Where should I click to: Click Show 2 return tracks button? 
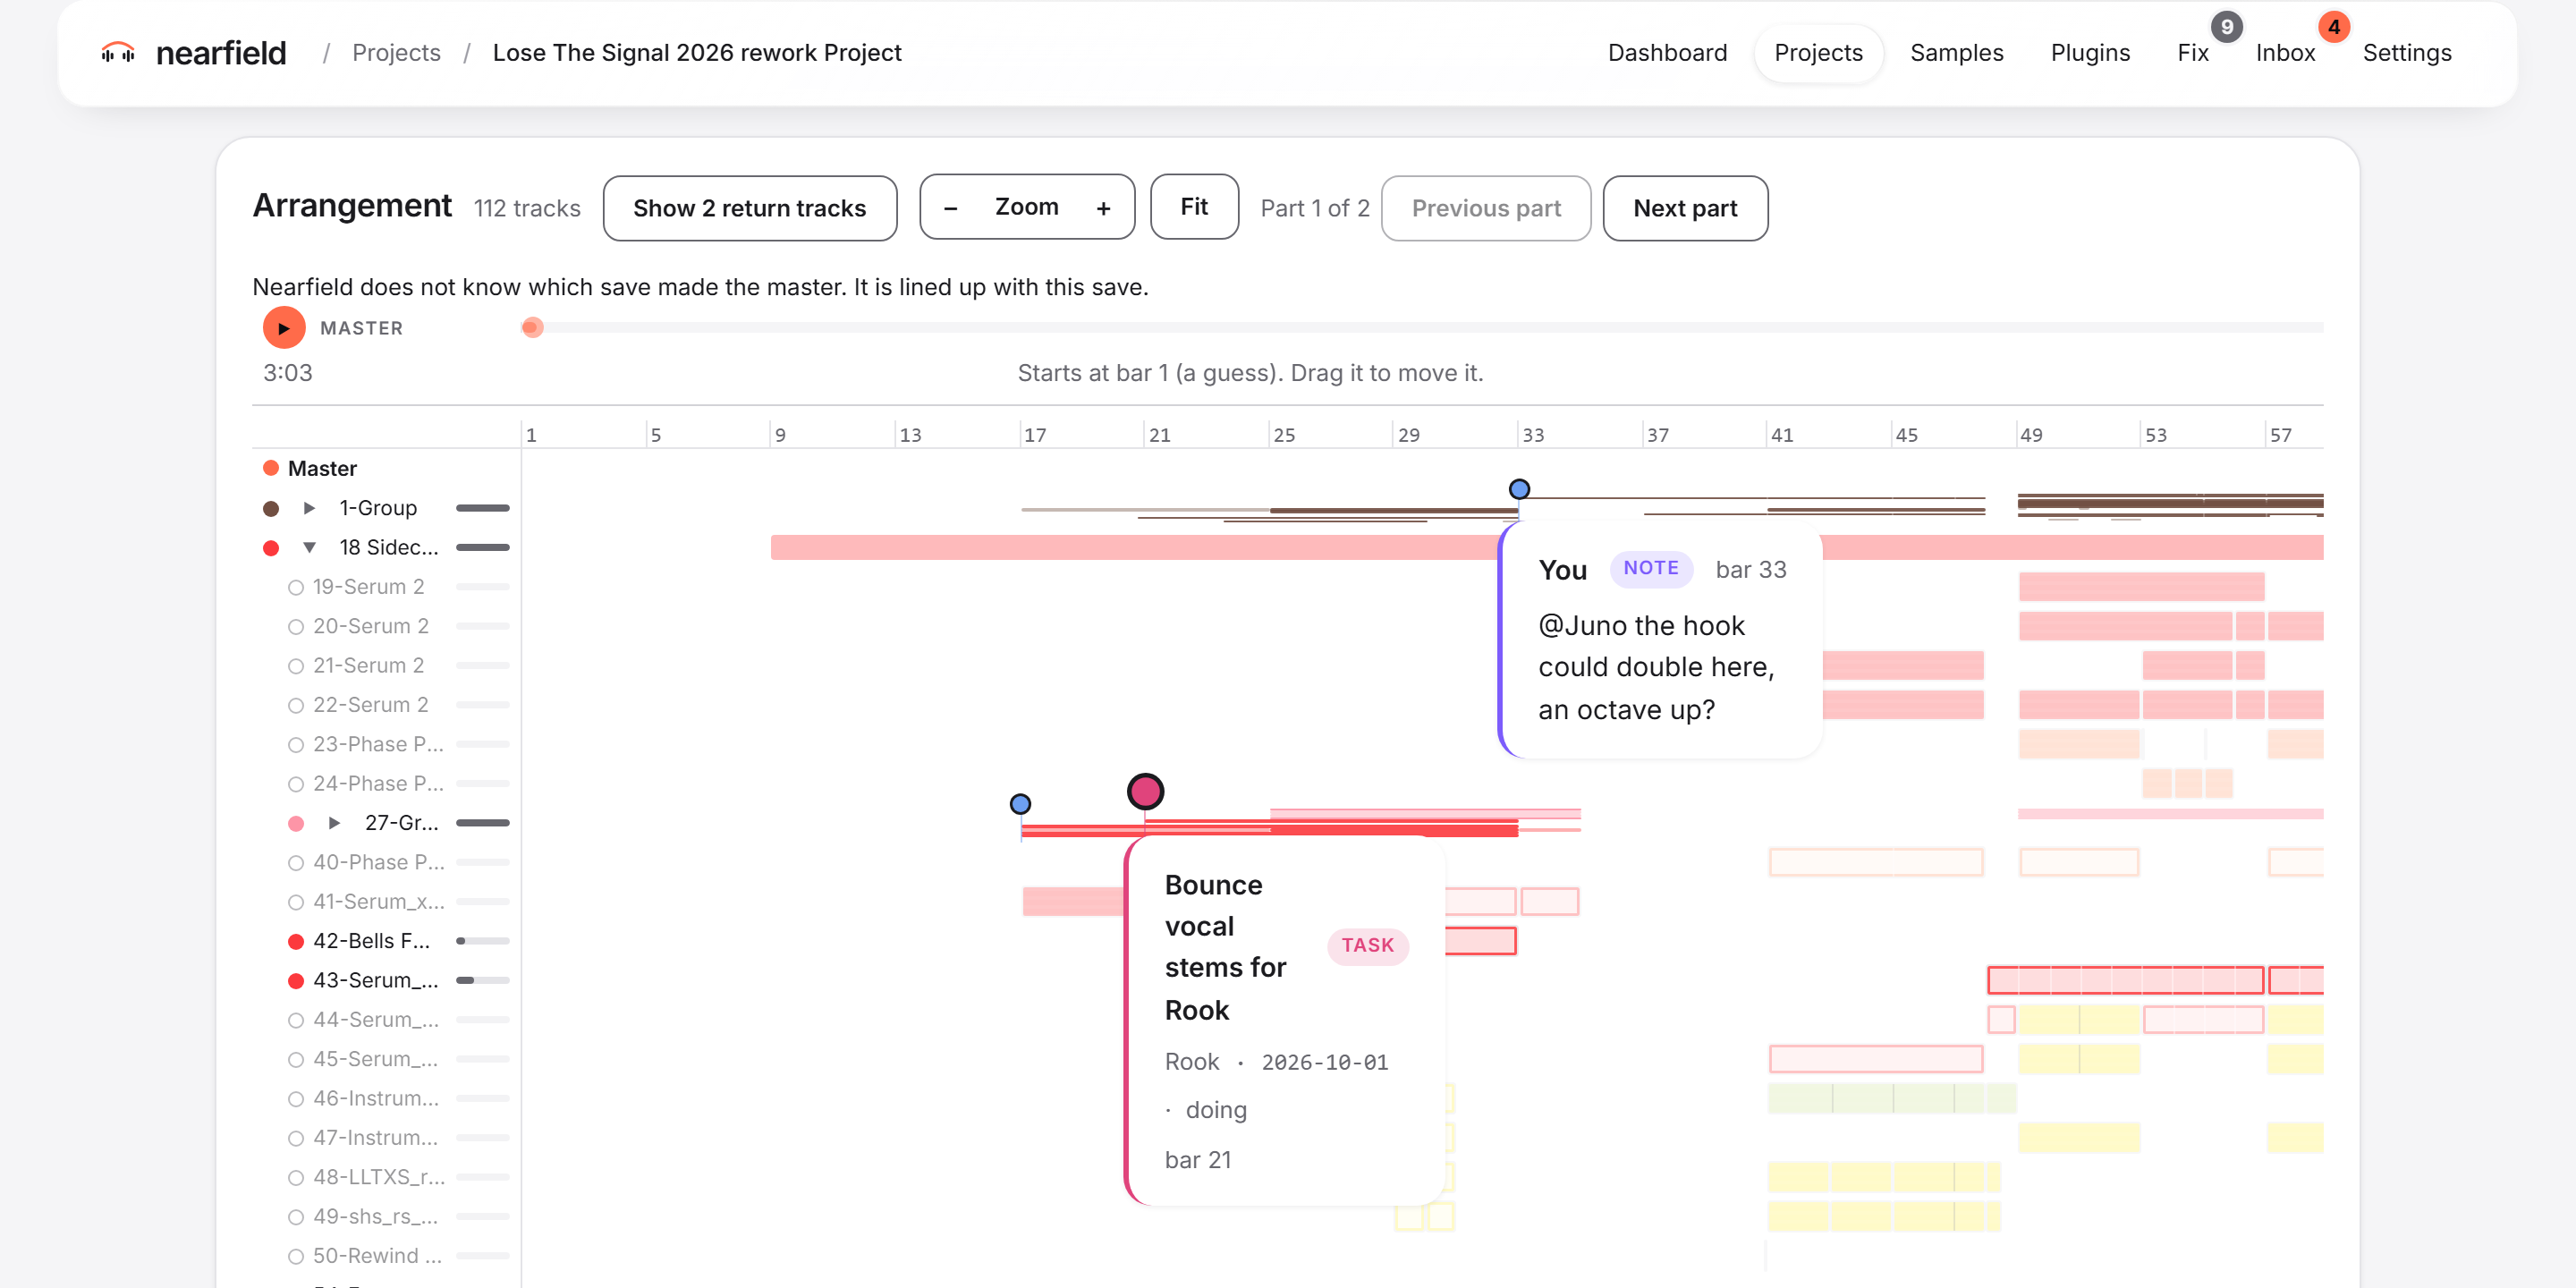(750, 208)
